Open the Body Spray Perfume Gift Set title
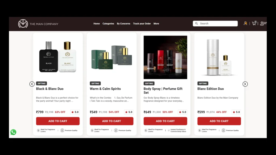Screen dimensions: 276x155 [163, 91]
